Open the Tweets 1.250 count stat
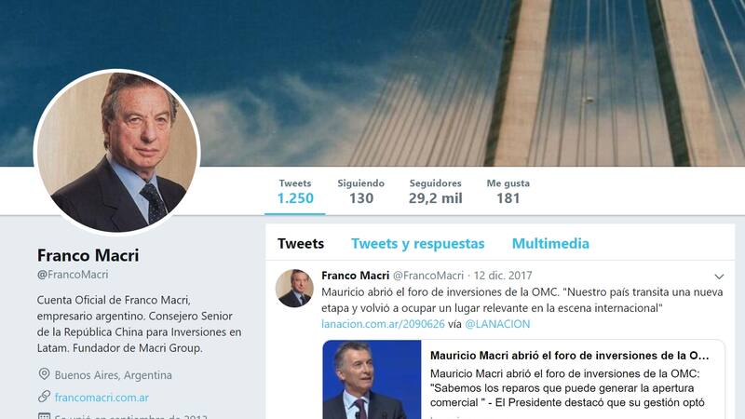This screenshot has height=419, width=745. (x=295, y=192)
